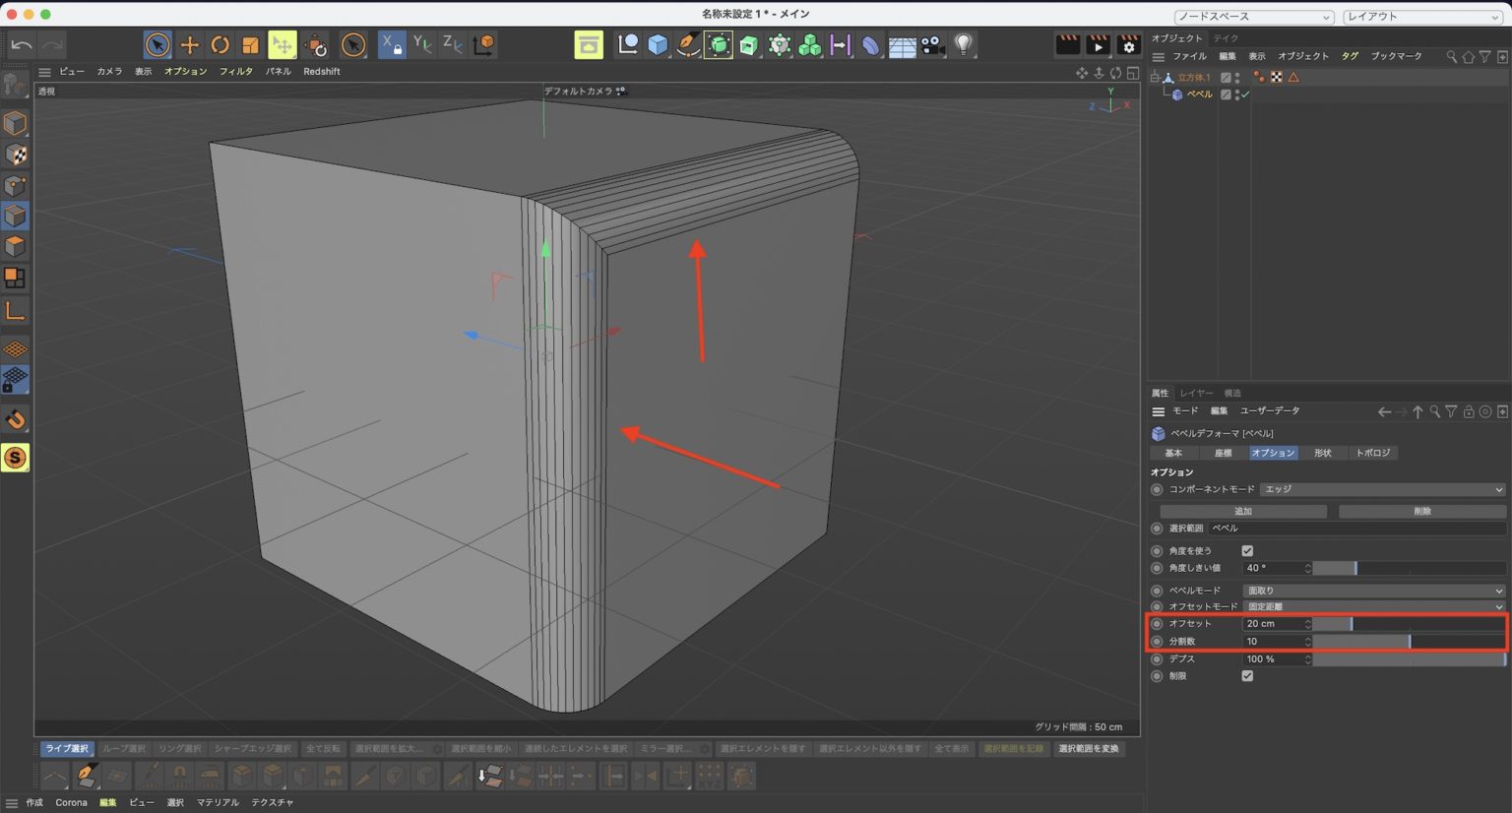Enable the X axis lock icon
1512x813 pixels.
[392, 44]
